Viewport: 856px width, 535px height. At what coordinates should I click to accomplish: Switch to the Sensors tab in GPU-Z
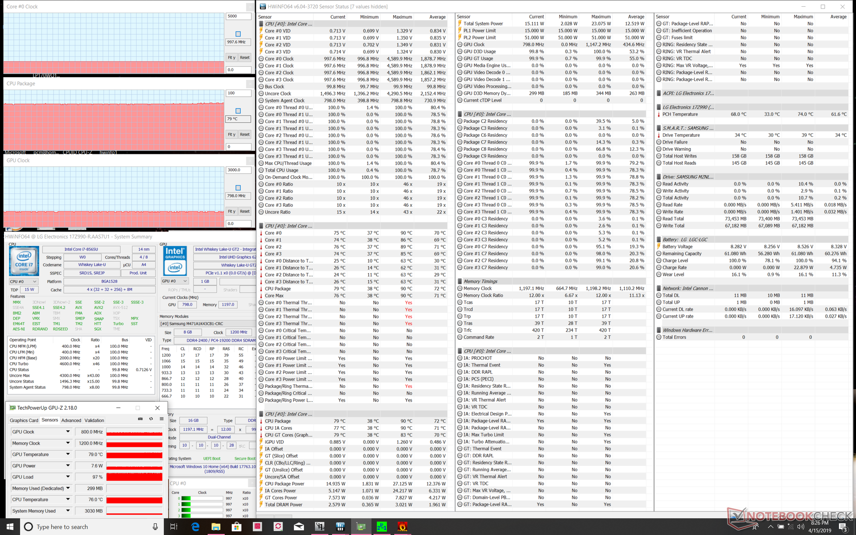coord(50,420)
